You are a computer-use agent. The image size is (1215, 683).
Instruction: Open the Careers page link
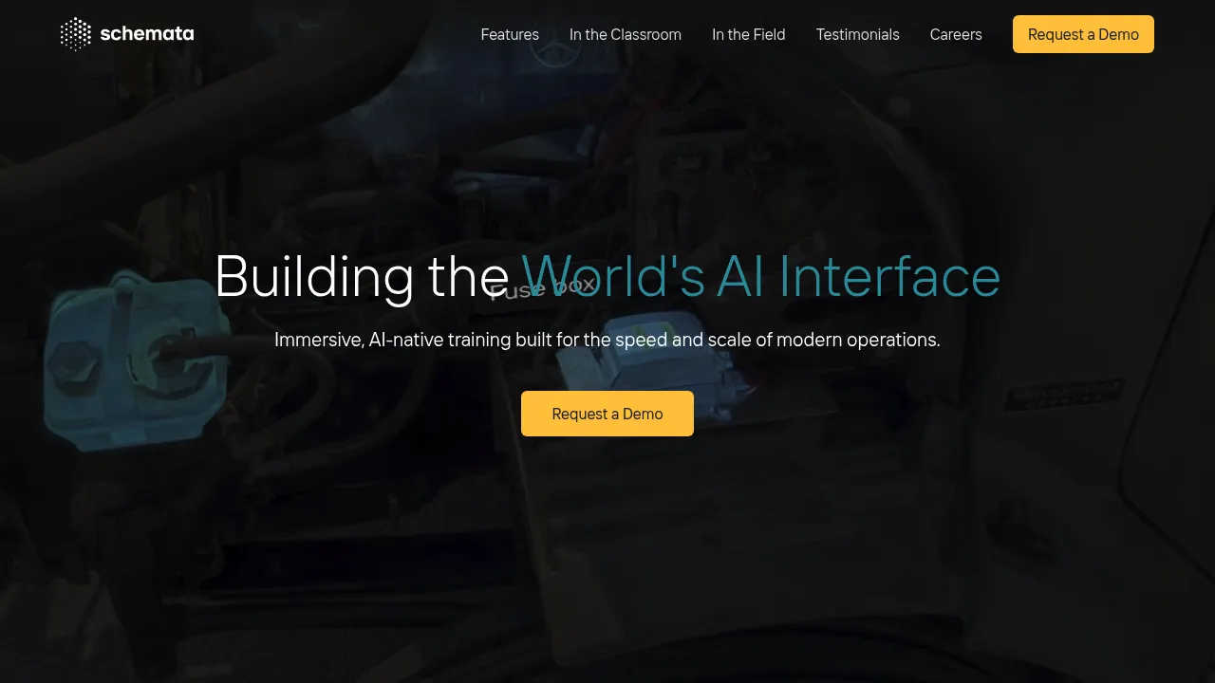click(x=956, y=34)
